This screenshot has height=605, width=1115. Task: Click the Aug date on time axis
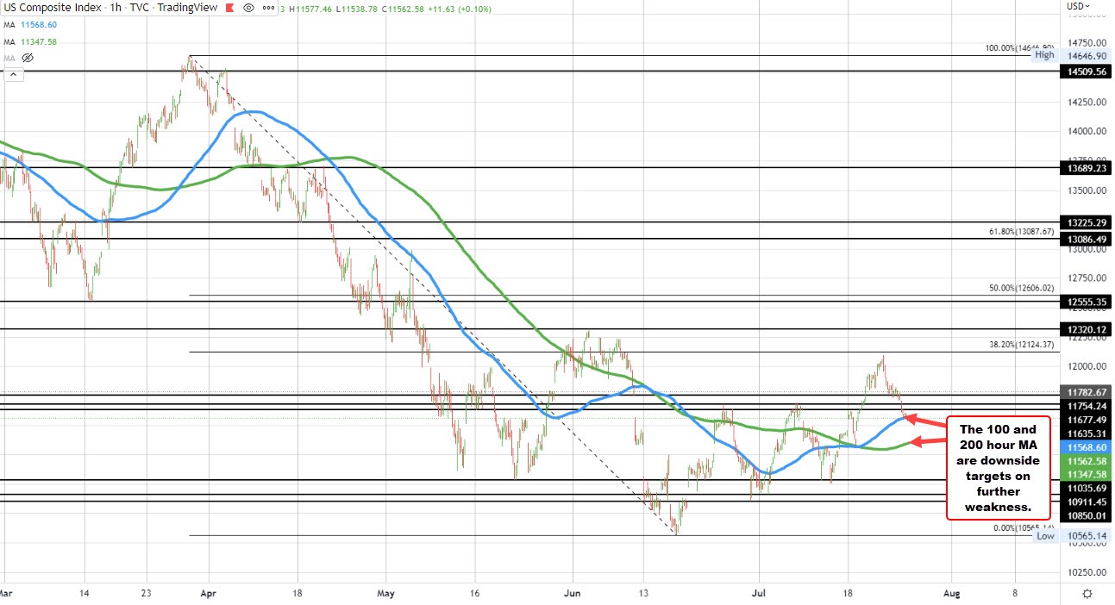click(952, 593)
